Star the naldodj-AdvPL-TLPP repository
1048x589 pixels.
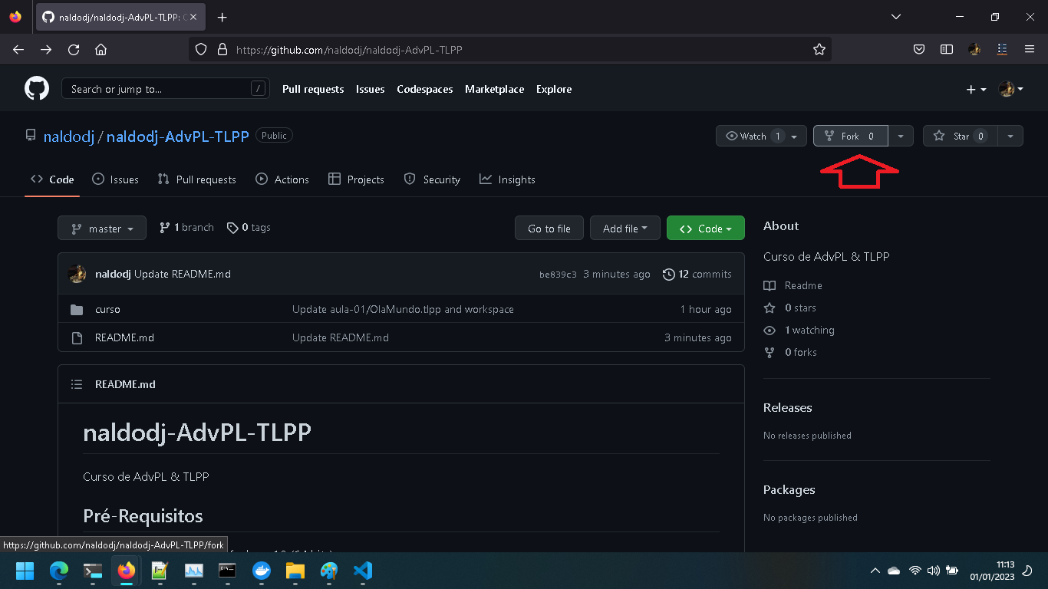[961, 136]
